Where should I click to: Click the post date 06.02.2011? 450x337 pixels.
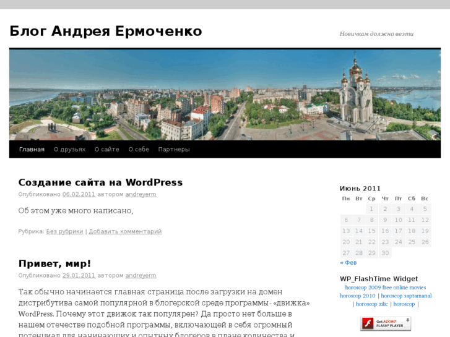(x=79, y=194)
